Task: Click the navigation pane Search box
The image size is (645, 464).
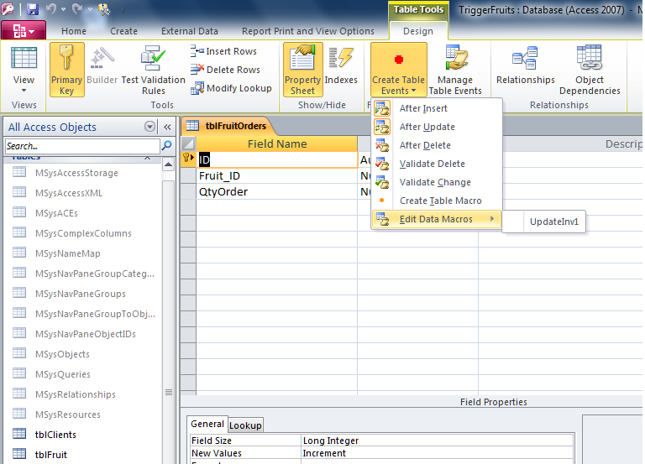Action: point(82,146)
